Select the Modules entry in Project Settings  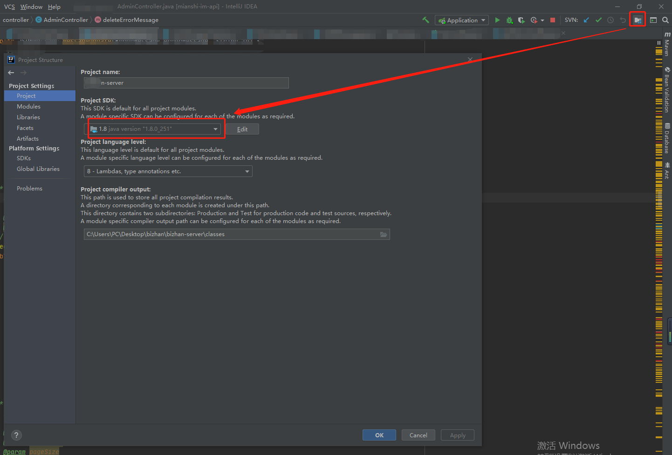[28, 106]
